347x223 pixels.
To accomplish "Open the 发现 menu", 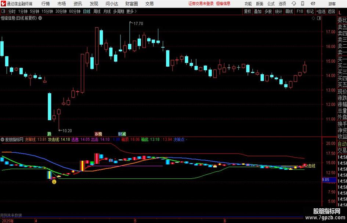I will pos(94,4).
